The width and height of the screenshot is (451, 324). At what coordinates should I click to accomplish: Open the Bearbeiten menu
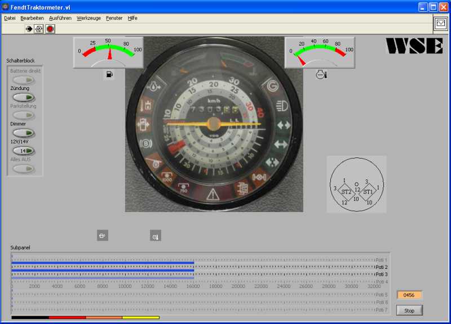[32, 18]
